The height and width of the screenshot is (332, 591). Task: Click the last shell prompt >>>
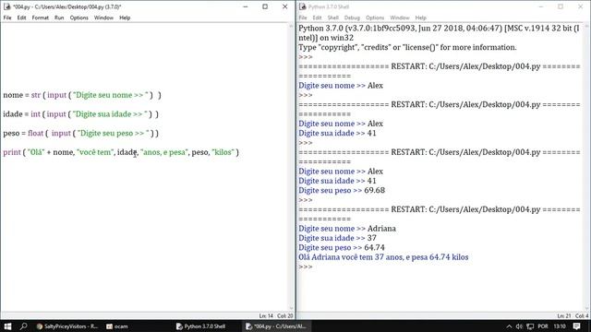click(306, 267)
